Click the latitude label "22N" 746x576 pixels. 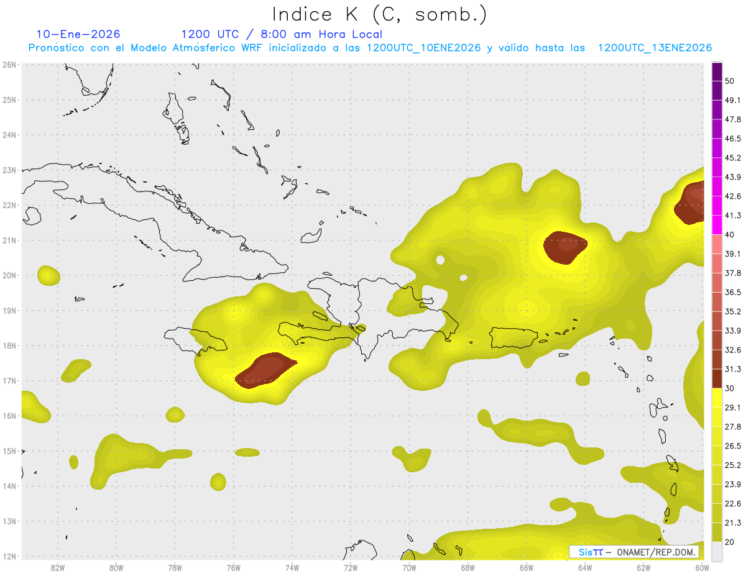pos(9,205)
